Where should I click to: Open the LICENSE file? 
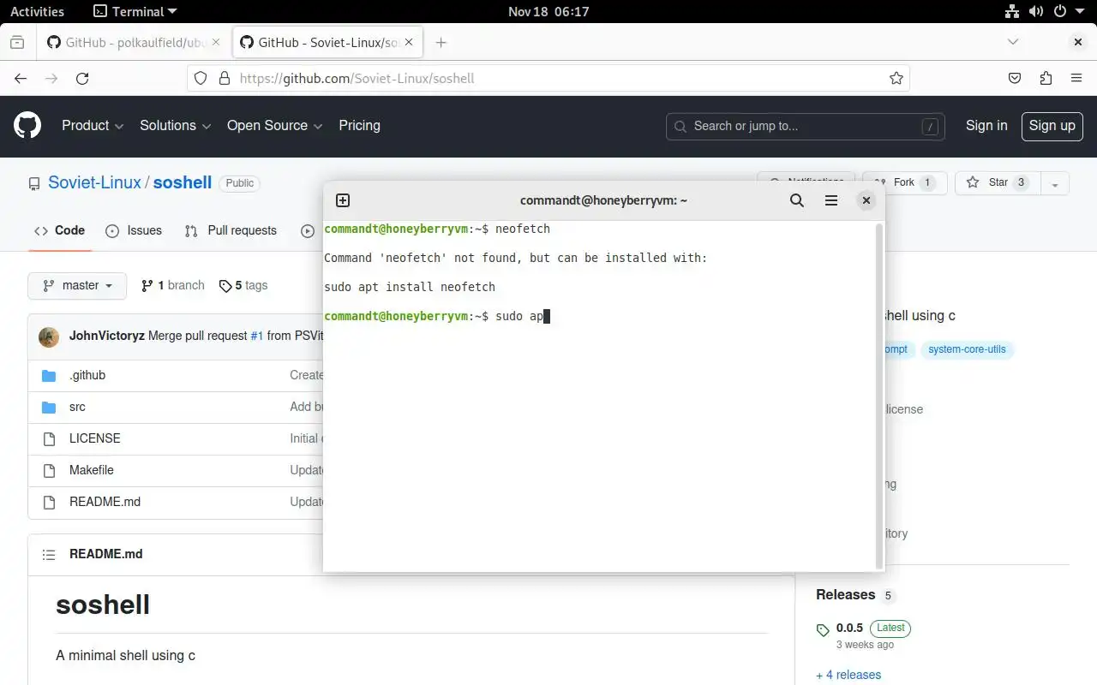click(94, 438)
